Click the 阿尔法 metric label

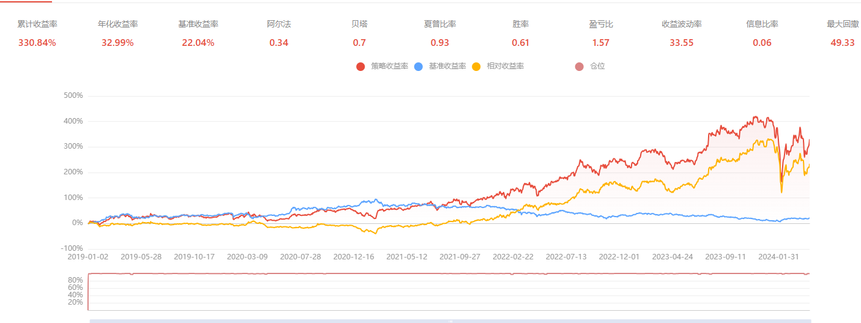click(x=278, y=24)
